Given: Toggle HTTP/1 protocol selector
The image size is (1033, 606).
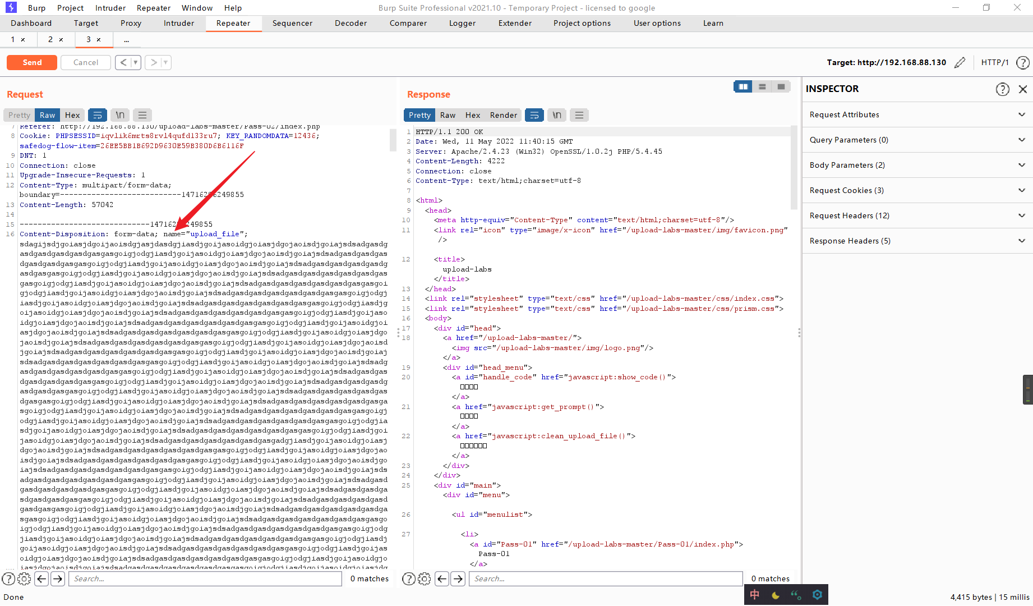Looking at the screenshot, I should (x=995, y=62).
